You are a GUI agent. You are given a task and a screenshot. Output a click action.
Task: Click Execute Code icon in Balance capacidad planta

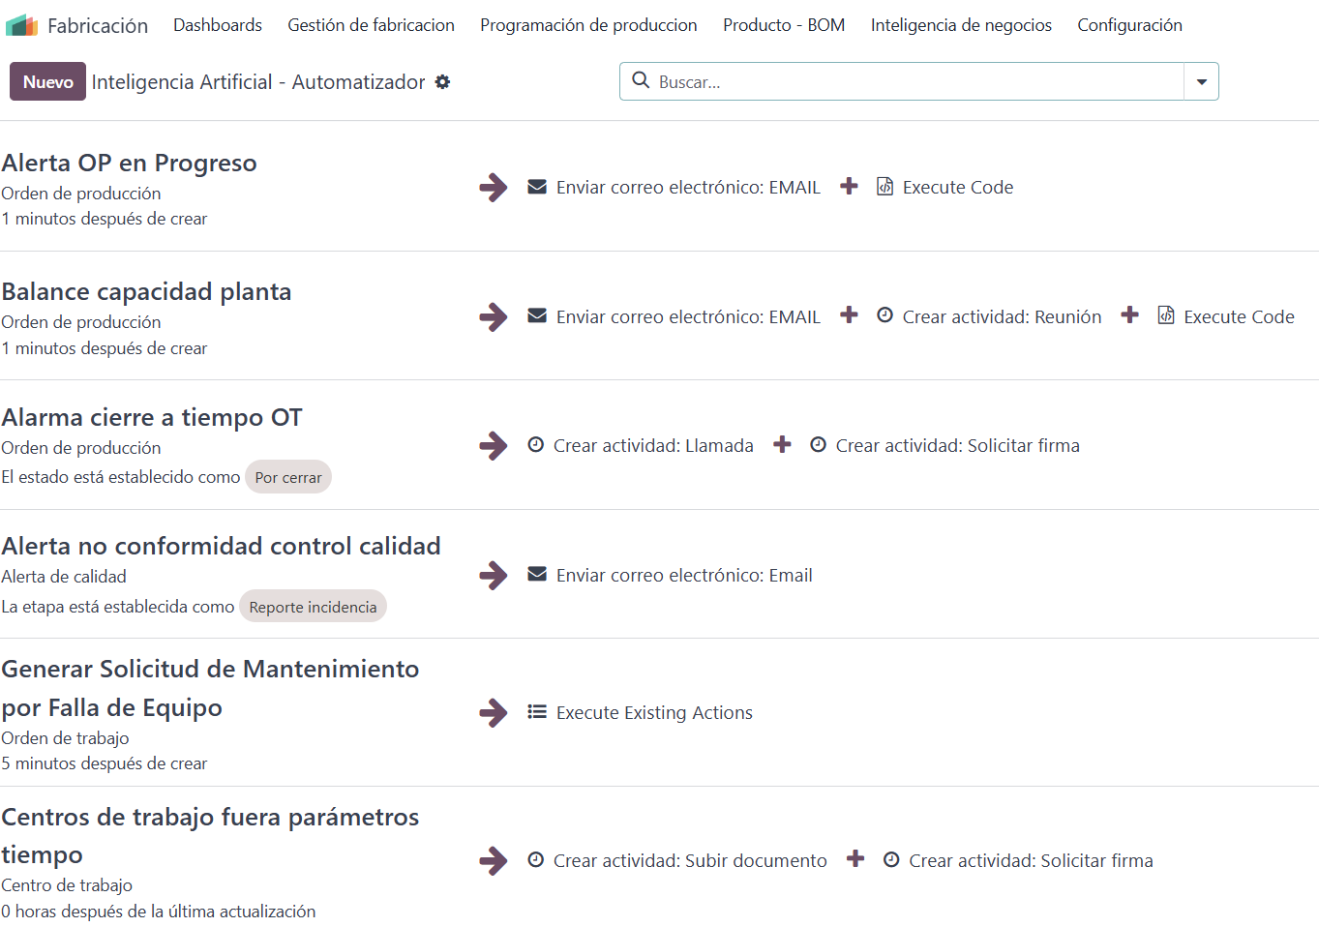[1166, 315]
